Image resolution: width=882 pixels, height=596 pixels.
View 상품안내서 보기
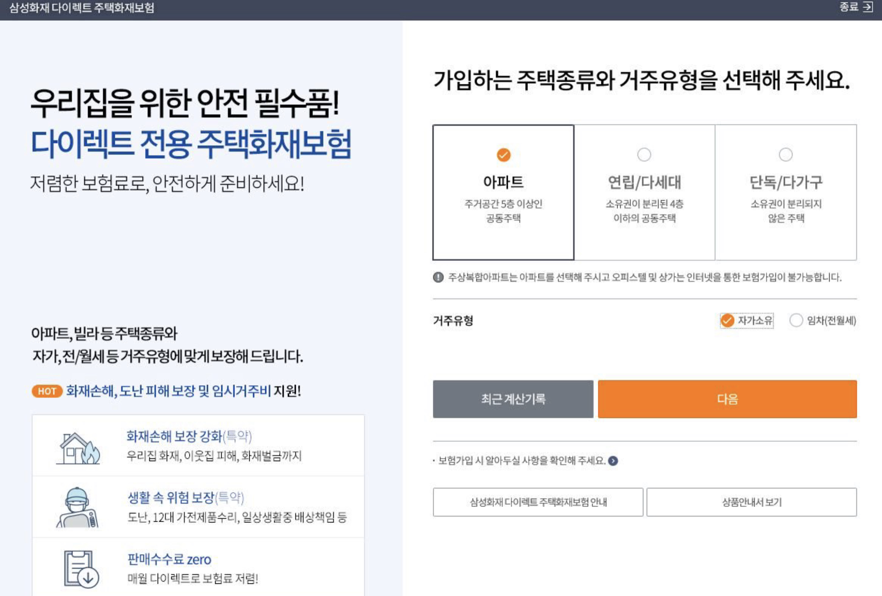[752, 502]
